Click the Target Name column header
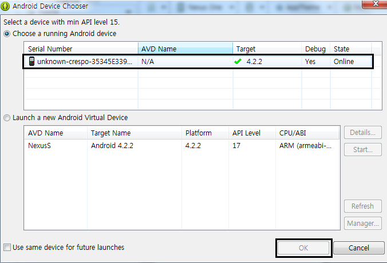 (x=135, y=133)
